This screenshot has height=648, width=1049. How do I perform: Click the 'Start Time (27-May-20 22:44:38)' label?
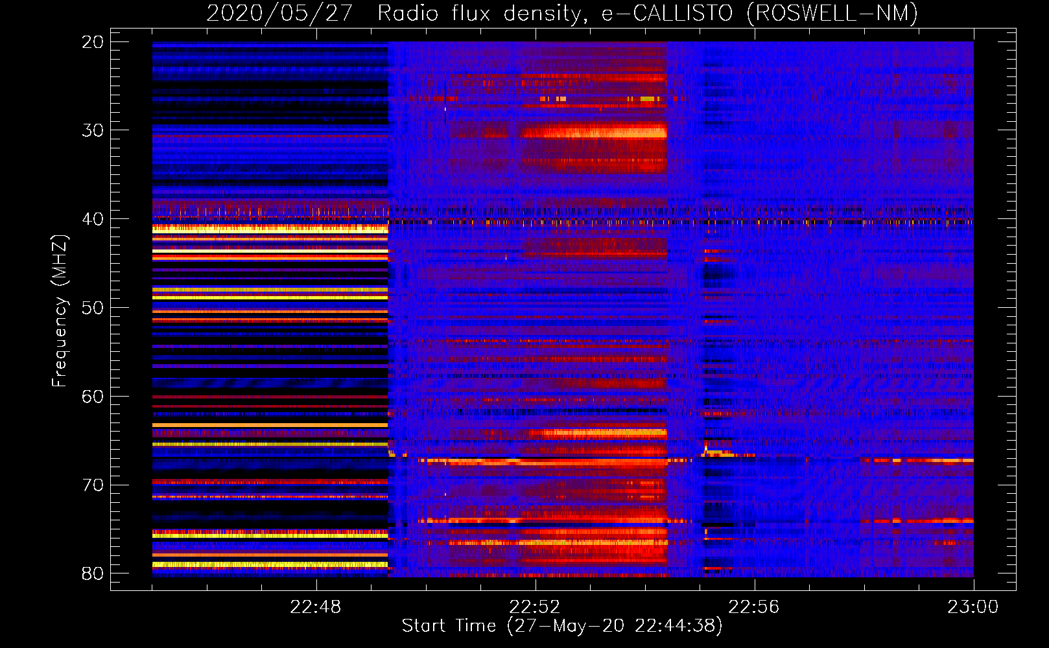point(562,626)
